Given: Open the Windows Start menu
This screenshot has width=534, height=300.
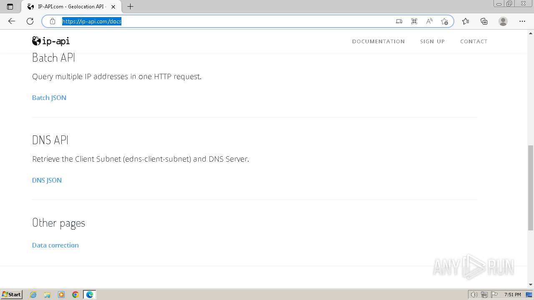Looking at the screenshot, I should pyautogui.click(x=11, y=295).
